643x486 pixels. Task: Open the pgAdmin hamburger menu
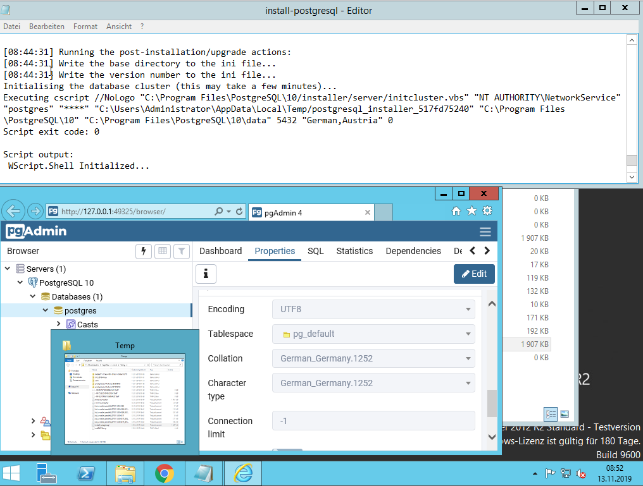485,231
